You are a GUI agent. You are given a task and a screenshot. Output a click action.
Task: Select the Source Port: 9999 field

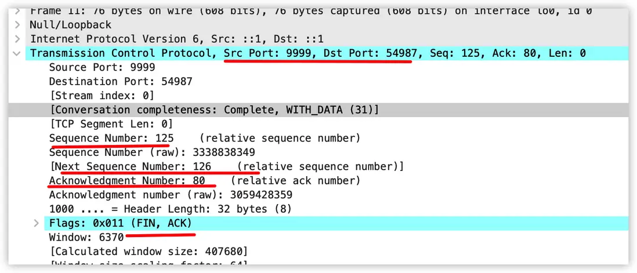coord(102,67)
